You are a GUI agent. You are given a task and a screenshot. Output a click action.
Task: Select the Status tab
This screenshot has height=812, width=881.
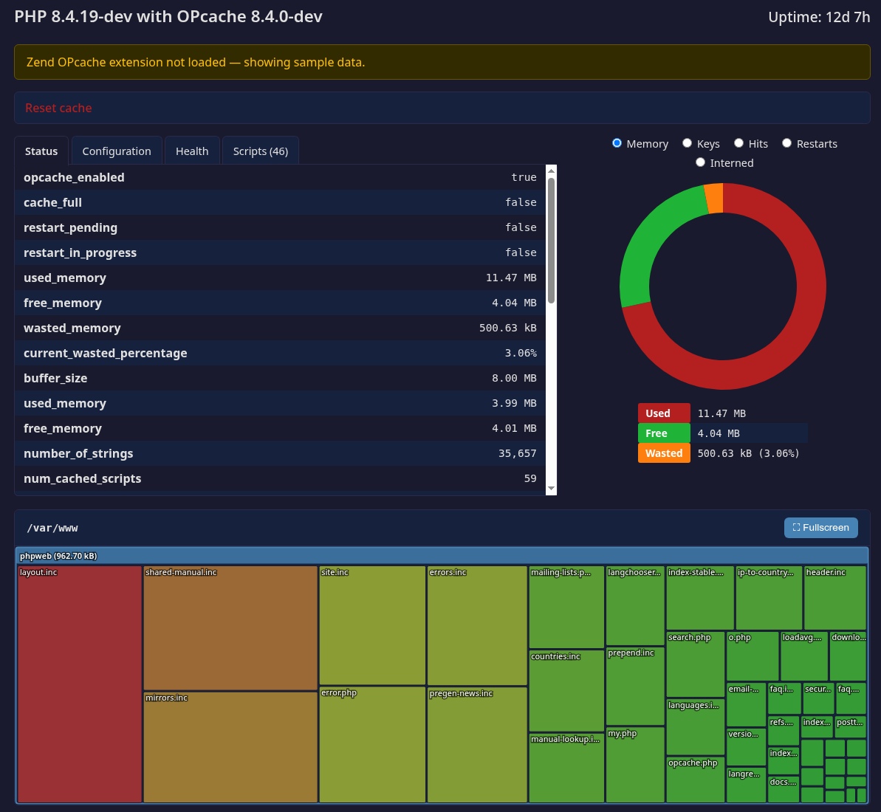41,151
